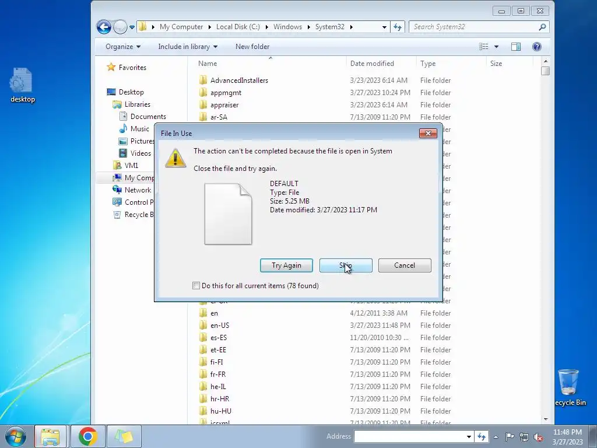Select the appraiser folder

tap(219, 105)
